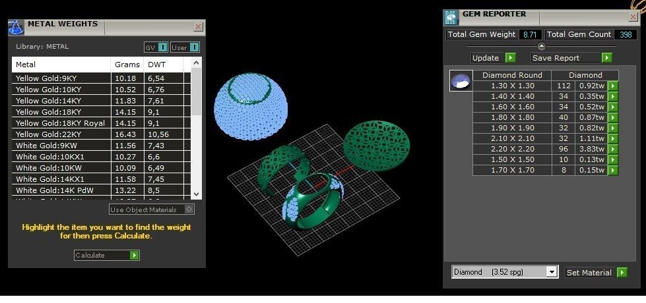646x303 pixels.
Task: Click green arrow next to Set Material
Action: pos(622,272)
